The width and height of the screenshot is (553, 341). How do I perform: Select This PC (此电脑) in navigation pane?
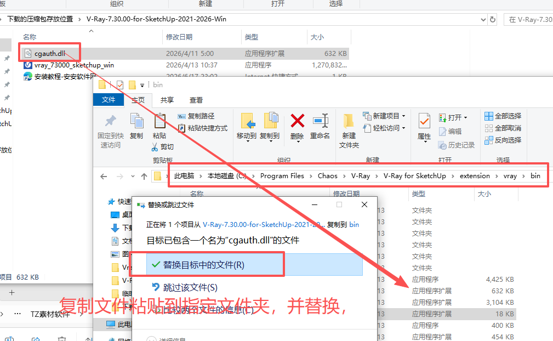pyautogui.click(x=119, y=324)
